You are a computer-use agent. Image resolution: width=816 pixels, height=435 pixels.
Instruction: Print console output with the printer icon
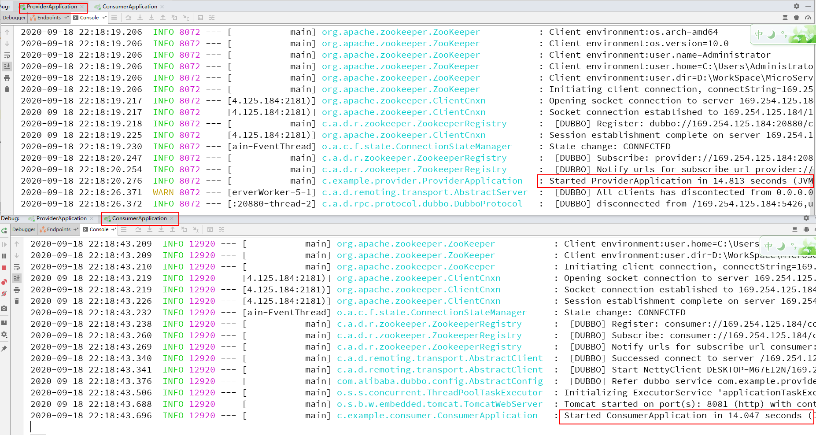[17, 290]
